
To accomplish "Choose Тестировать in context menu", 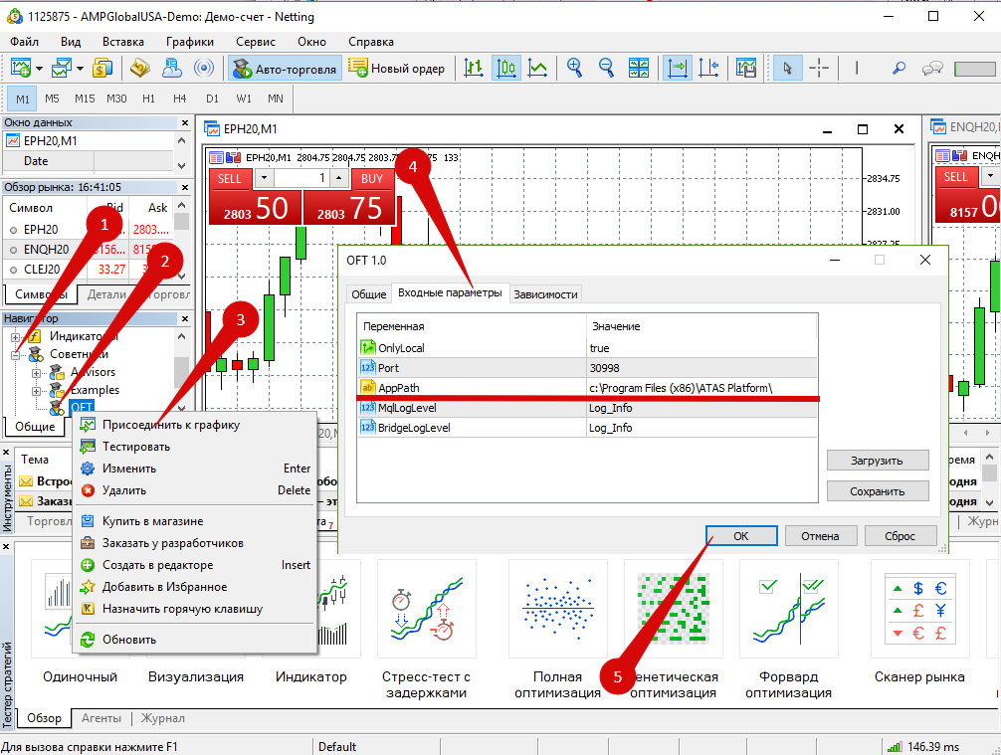I will click(195, 447).
